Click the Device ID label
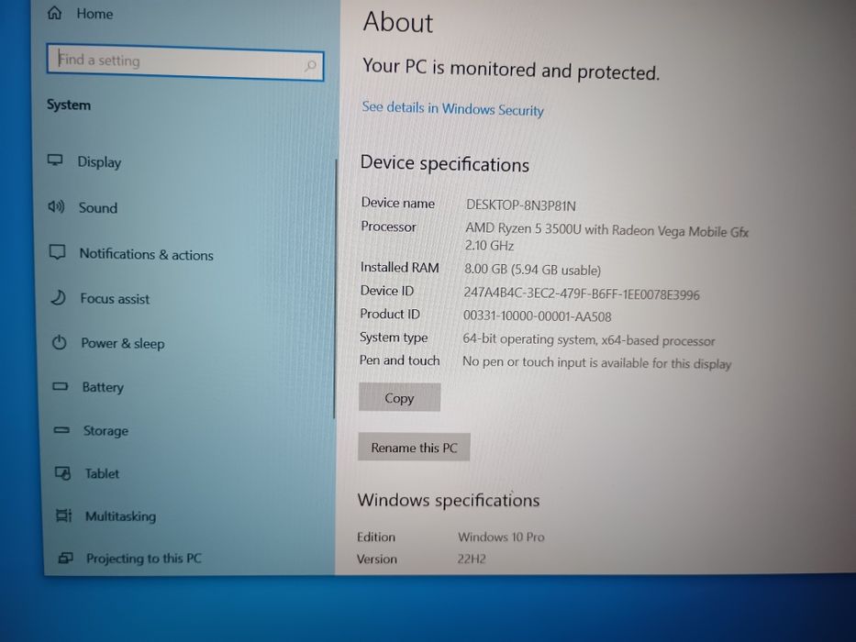Image resolution: width=856 pixels, height=642 pixels. 387,291
